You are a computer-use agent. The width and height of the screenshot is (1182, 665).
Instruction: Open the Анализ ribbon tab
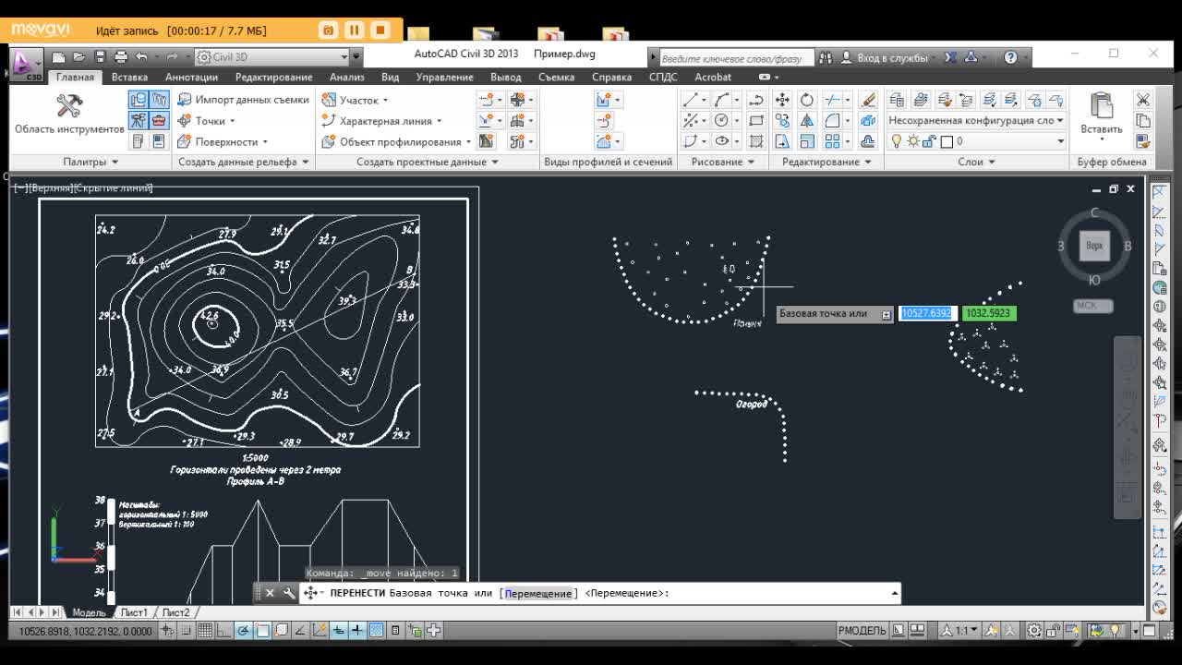pos(347,77)
